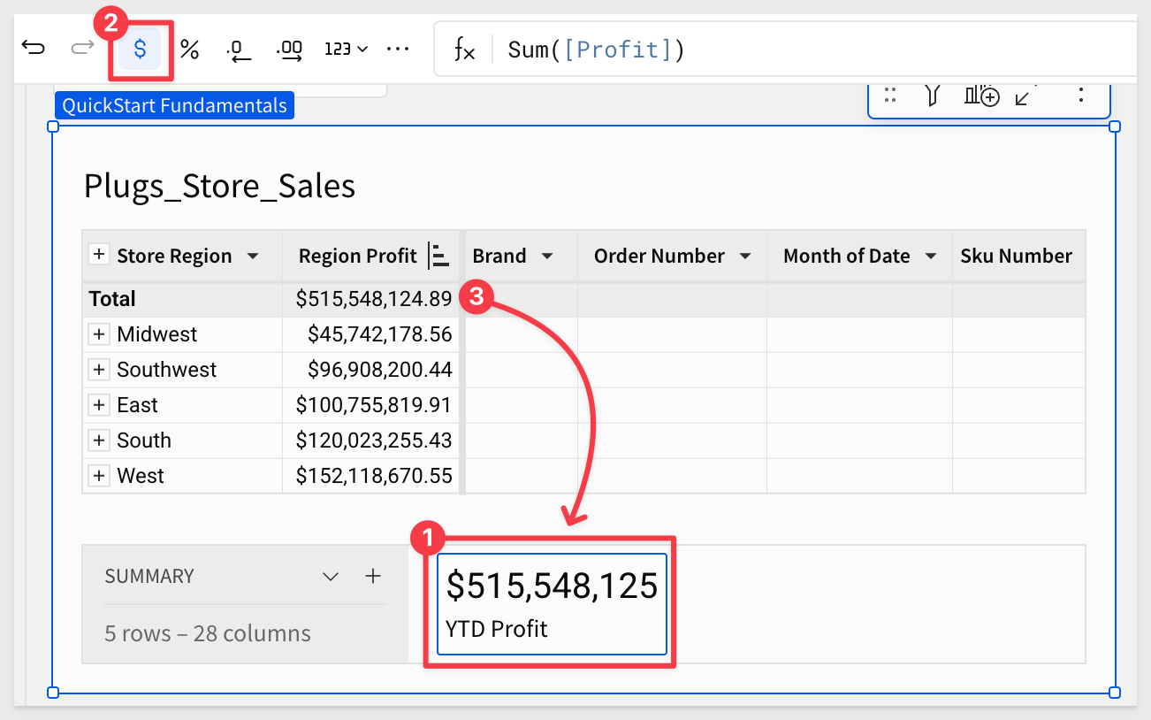
Task: Add a new summary with plus
Action: [373, 577]
